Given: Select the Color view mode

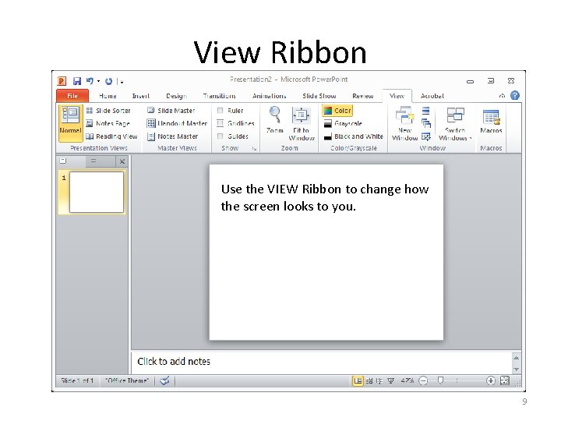Looking at the screenshot, I should pyautogui.click(x=337, y=111).
